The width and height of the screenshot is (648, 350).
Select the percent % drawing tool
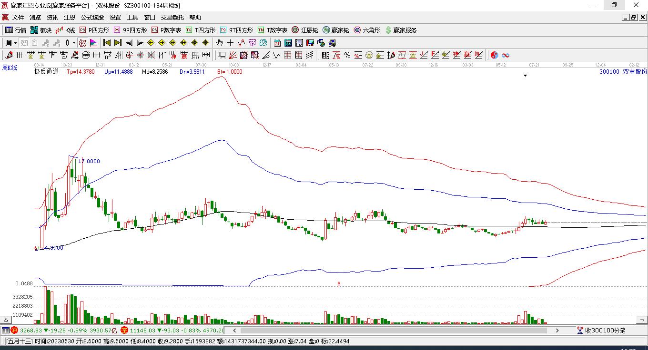tap(347, 55)
